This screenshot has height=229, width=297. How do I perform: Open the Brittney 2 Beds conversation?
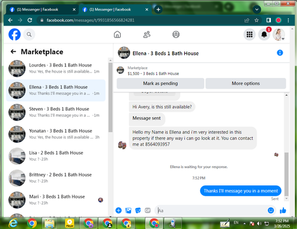click(x=56, y=178)
